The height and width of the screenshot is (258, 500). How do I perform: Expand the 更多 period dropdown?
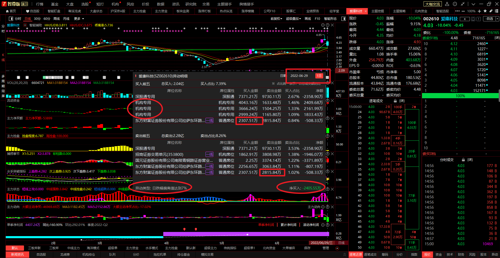pyautogui.click(x=79, y=19)
